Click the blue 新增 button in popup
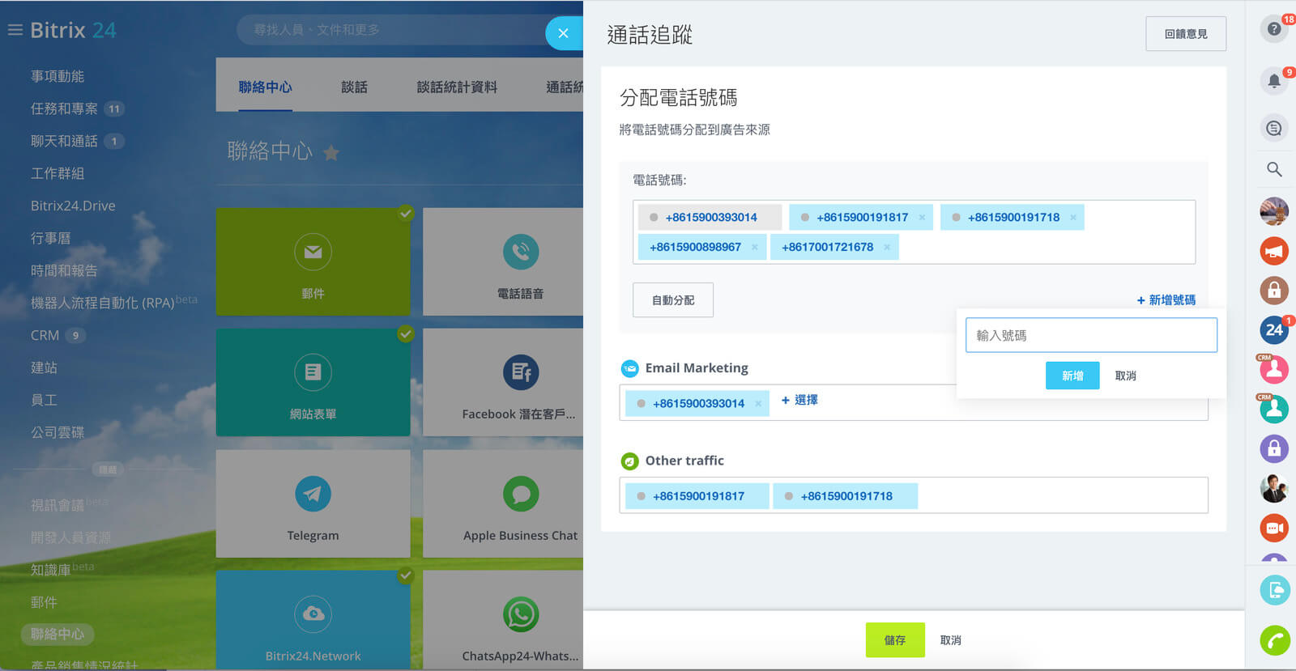 pyautogui.click(x=1072, y=376)
